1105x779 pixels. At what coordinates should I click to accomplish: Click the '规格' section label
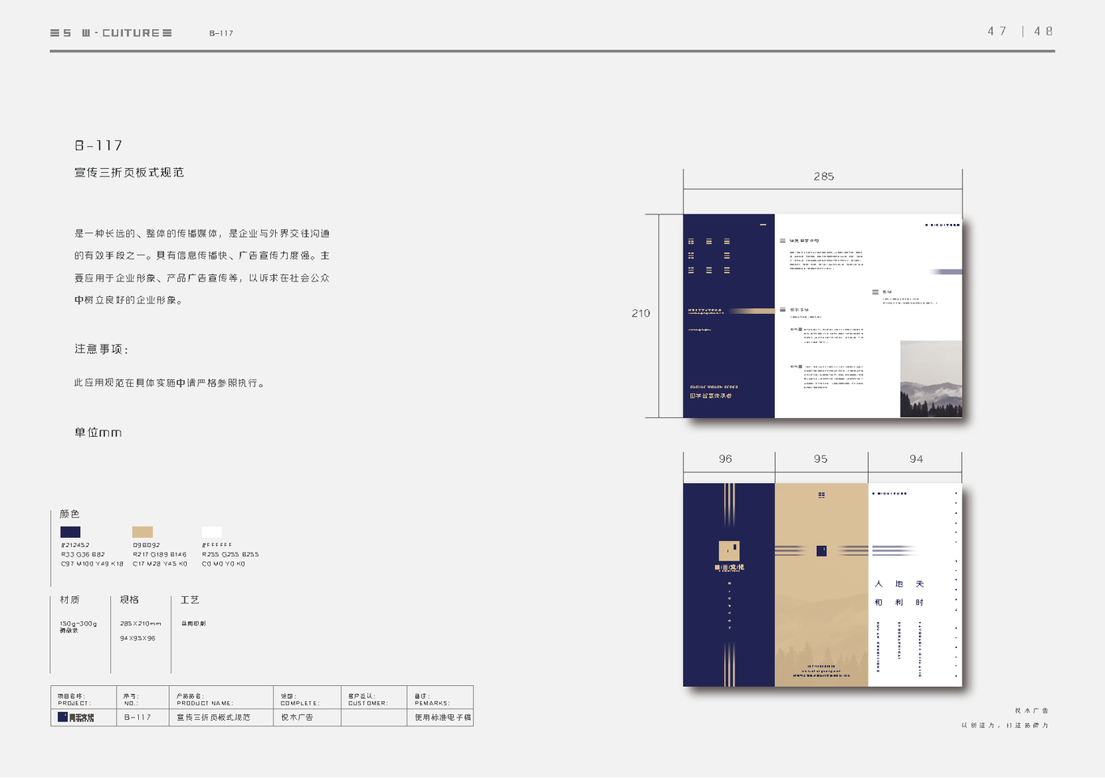point(129,599)
